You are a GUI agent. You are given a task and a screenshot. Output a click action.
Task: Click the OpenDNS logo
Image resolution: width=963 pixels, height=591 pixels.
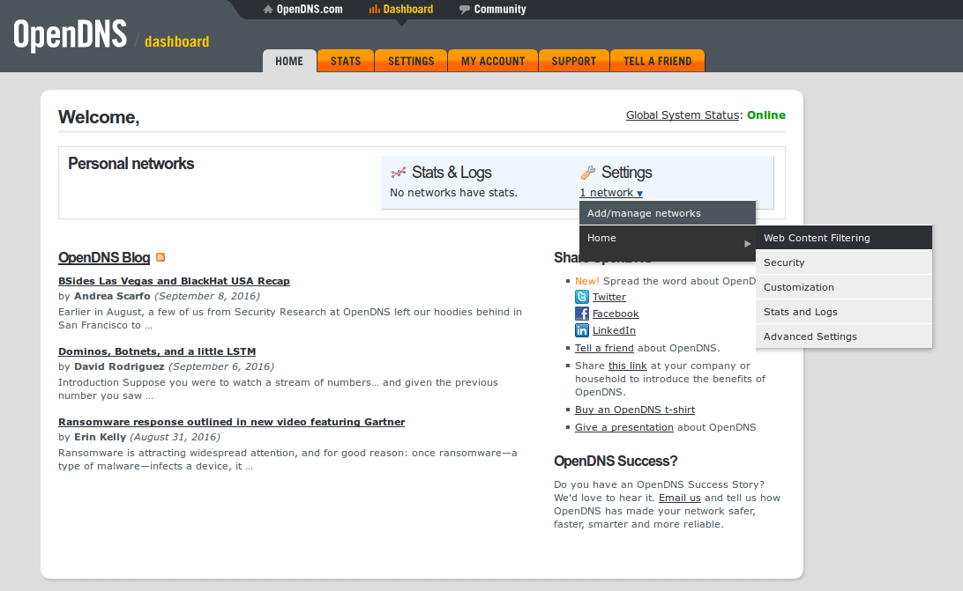coord(70,34)
